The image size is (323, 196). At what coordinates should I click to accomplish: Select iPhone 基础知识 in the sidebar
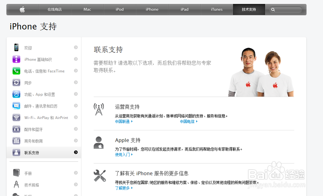coord(38,60)
